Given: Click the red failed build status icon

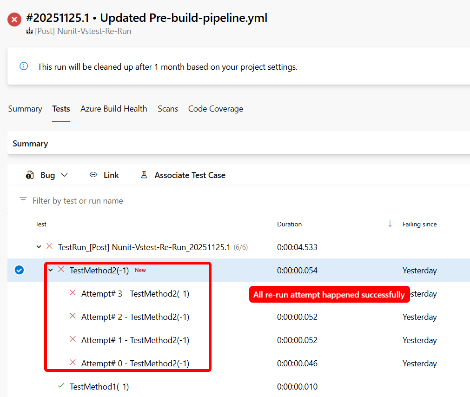Looking at the screenshot, I should pyautogui.click(x=14, y=20).
